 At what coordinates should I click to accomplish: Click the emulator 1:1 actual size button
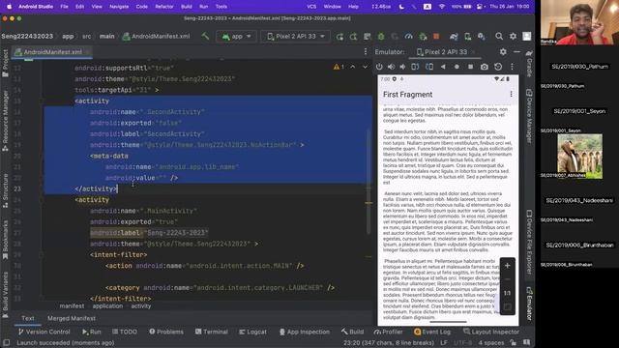click(507, 293)
